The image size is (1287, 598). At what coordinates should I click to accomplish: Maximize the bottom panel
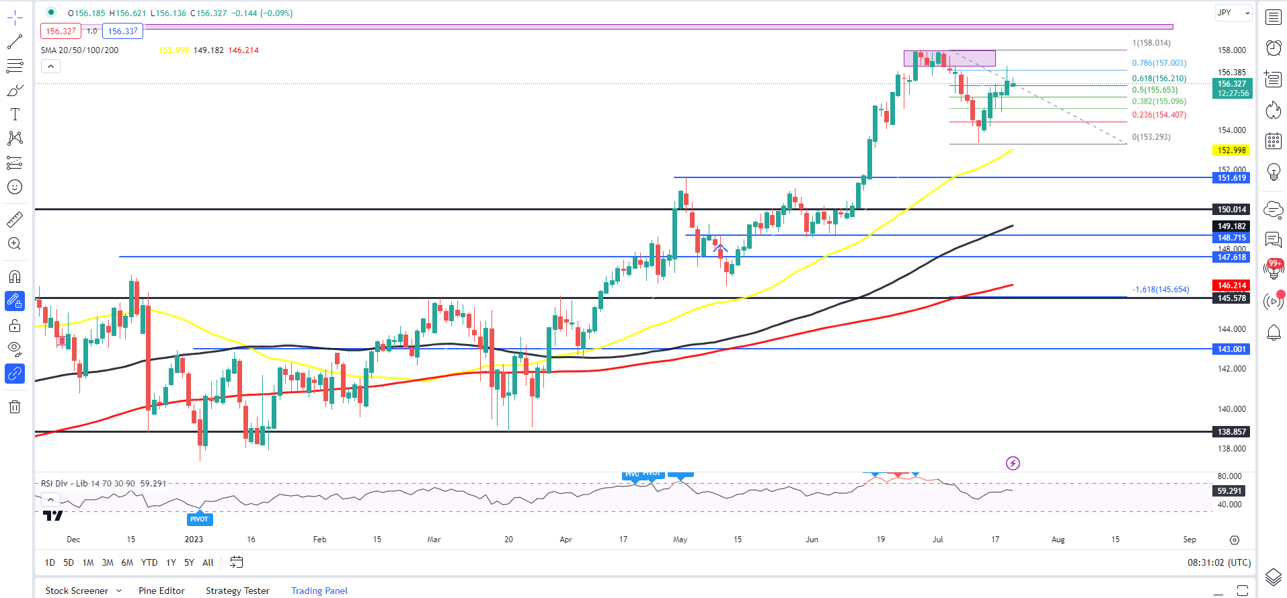pos(1243,591)
